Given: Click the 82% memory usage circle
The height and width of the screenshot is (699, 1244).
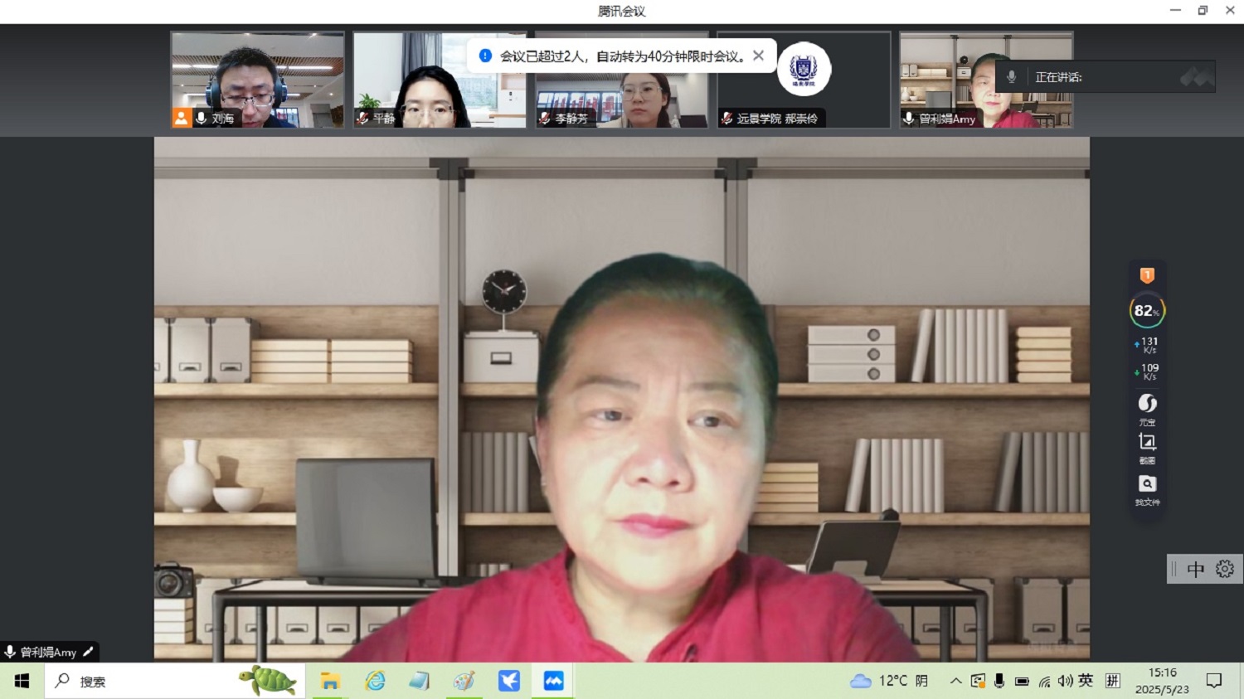Looking at the screenshot, I should (x=1147, y=311).
